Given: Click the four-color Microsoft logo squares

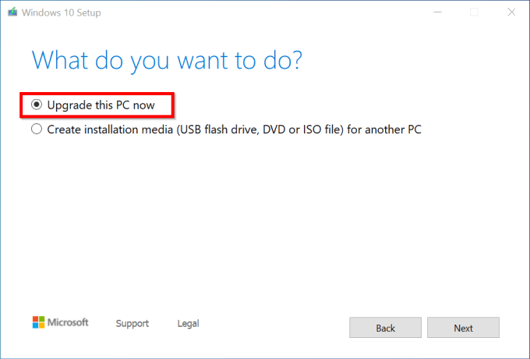Looking at the screenshot, I should coord(39,322).
